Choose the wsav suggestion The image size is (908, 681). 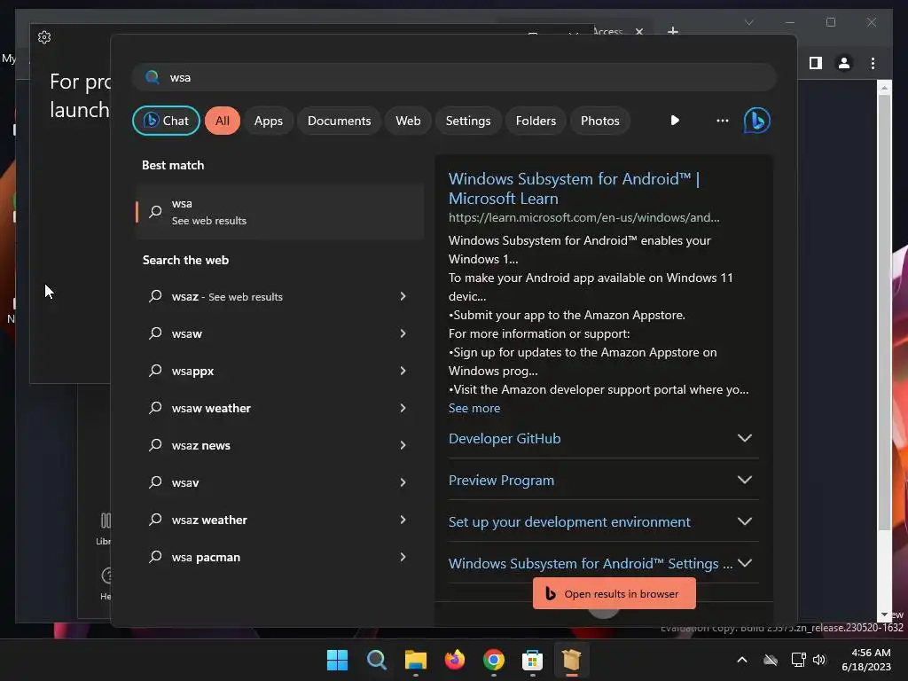coord(279,482)
